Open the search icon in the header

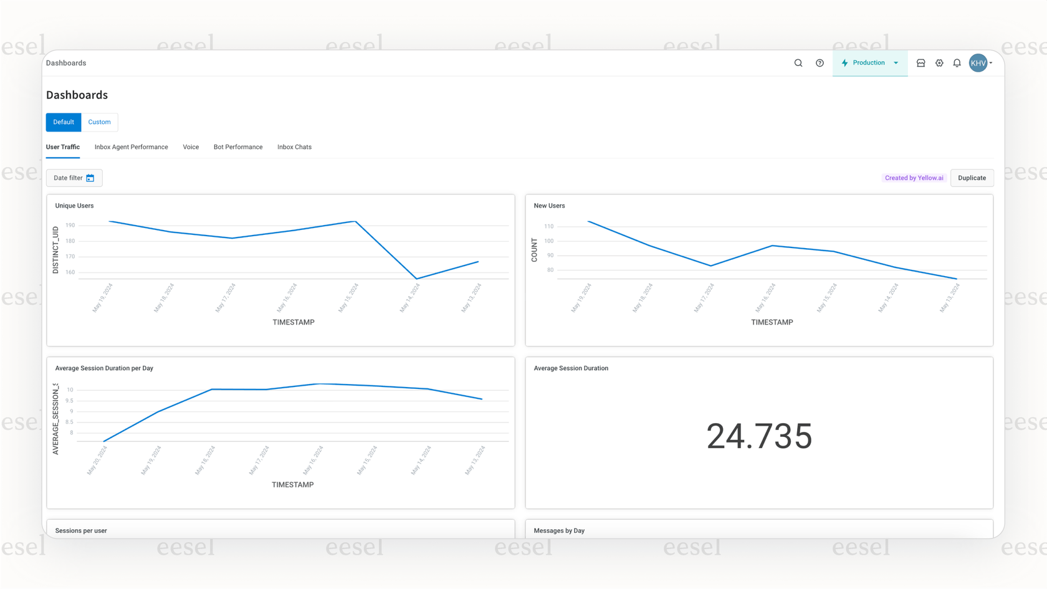click(798, 62)
